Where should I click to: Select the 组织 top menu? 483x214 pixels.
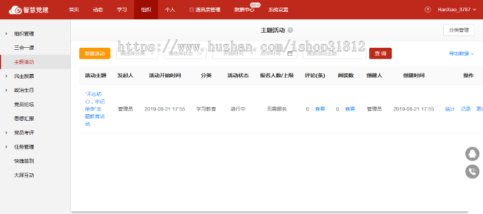point(146,10)
